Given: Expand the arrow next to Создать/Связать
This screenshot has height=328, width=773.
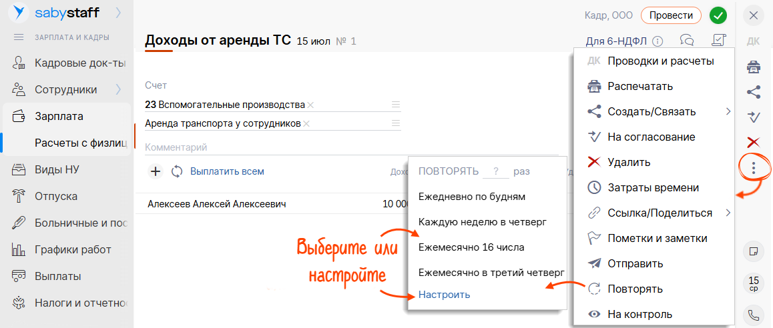Looking at the screenshot, I should click(x=728, y=112).
